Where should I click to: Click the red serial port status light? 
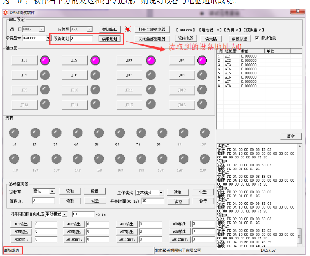(x=128, y=29)
